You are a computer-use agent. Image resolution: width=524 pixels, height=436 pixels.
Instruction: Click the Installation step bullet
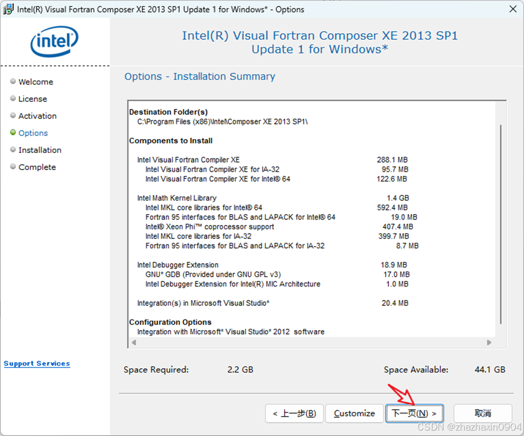point(13,149)
